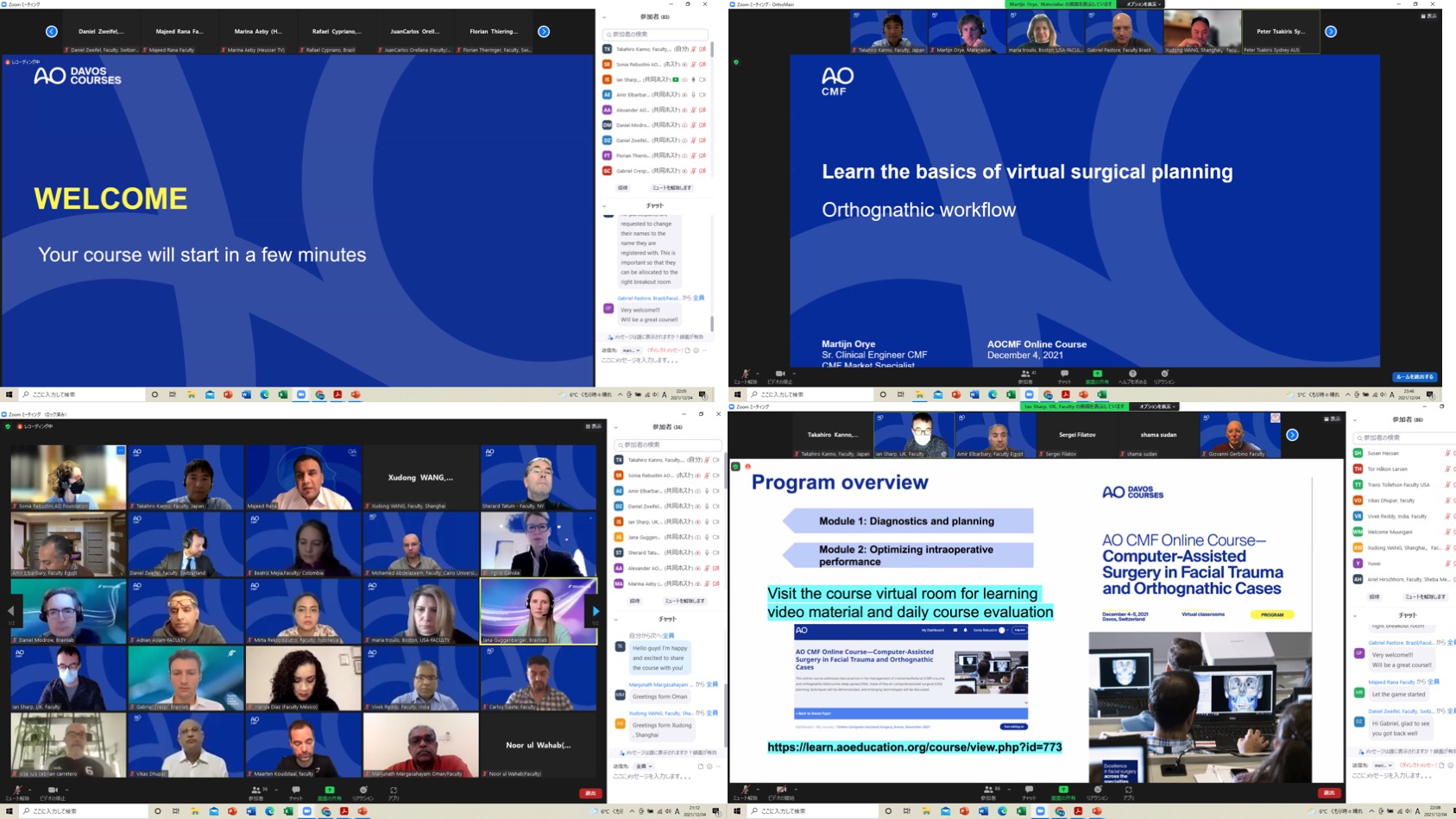The height and width of the screenshot is (819, 1456).
Task: Open reactions in gallery view toolbar
Action: 363,792
